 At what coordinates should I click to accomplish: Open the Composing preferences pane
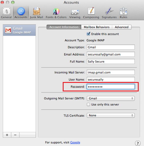click(91, 13)
